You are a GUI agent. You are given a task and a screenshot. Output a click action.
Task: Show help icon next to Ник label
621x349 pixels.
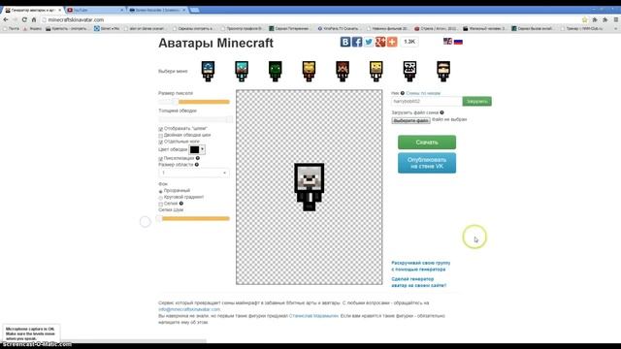pos(403,93)
